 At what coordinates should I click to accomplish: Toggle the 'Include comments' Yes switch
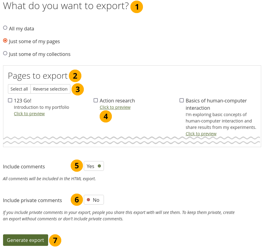click(x=94, y=166)
